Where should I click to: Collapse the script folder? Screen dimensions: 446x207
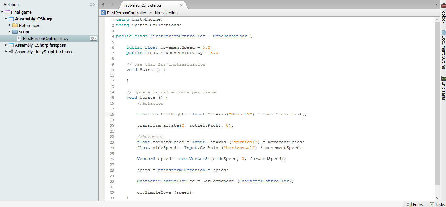tap(10, 32)
